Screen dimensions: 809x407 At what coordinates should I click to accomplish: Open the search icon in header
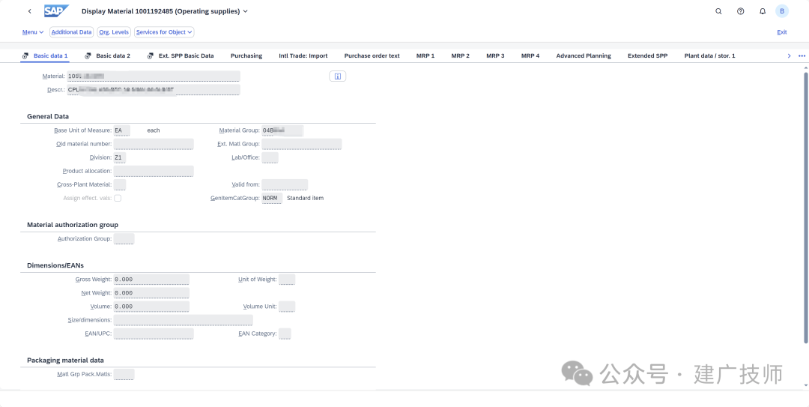pos(718,11)
